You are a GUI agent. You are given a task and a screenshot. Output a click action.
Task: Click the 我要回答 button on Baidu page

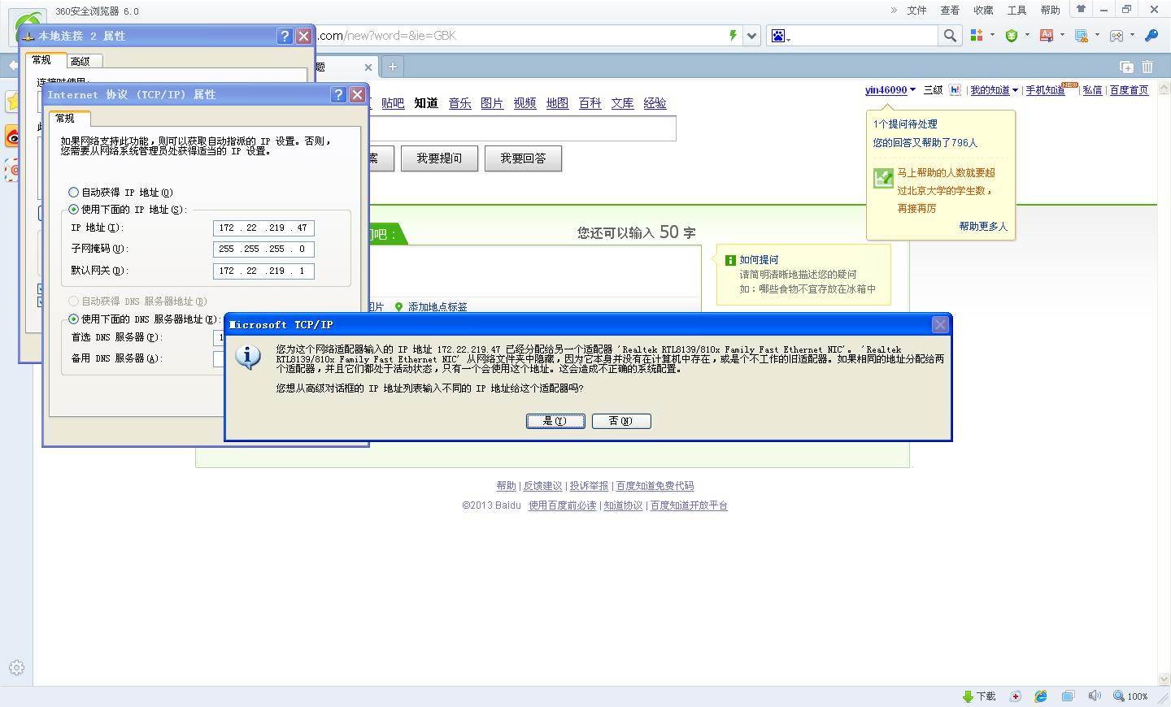523,158
